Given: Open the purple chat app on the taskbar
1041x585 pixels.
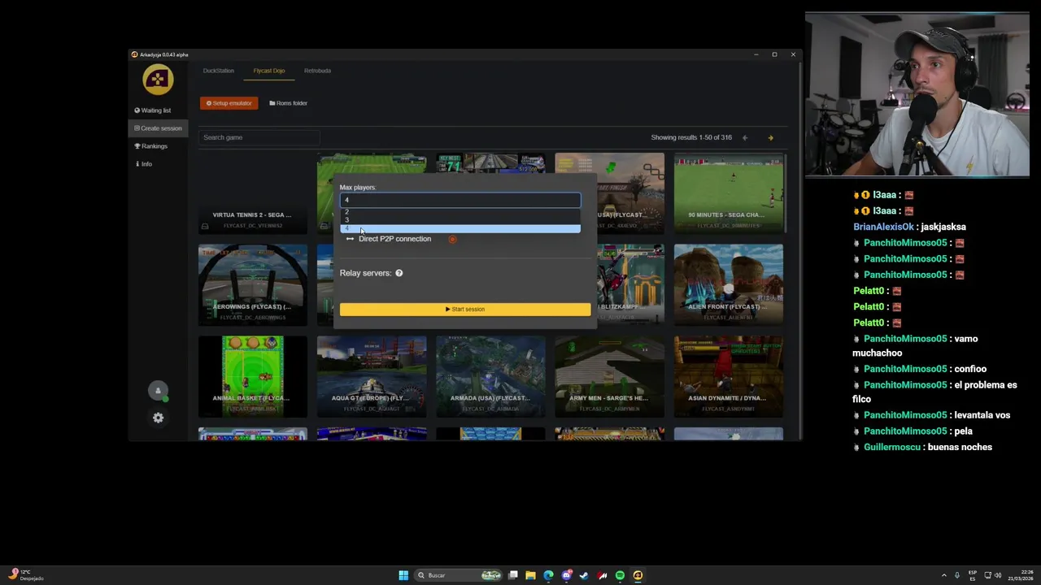Looking at the screenshot, I should point(567,575).
